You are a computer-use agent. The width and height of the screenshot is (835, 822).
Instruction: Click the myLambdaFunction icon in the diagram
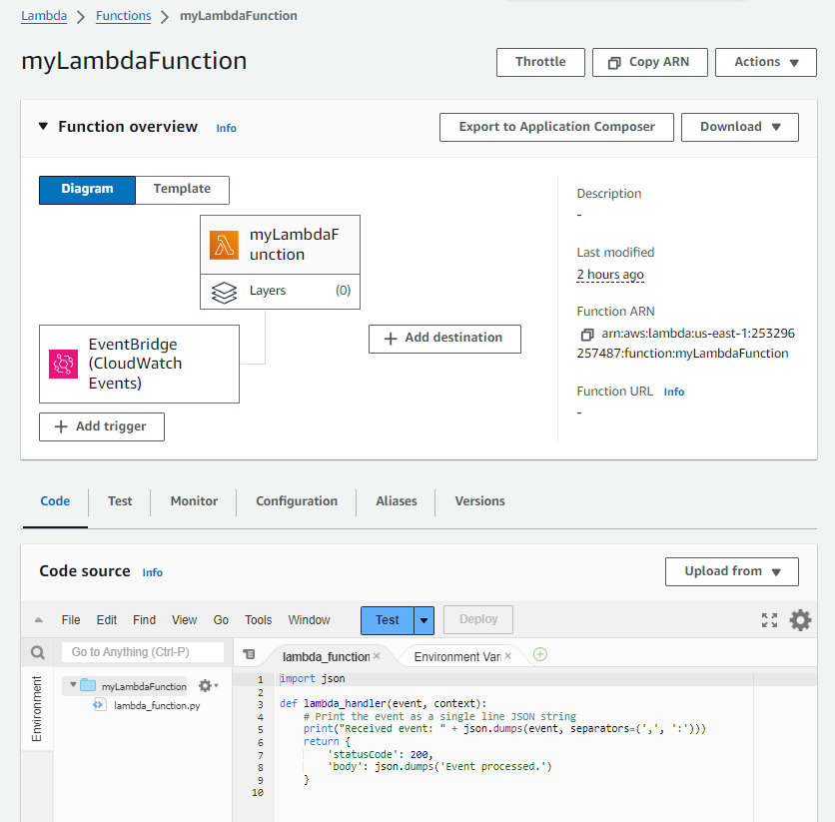coord(227,244)
